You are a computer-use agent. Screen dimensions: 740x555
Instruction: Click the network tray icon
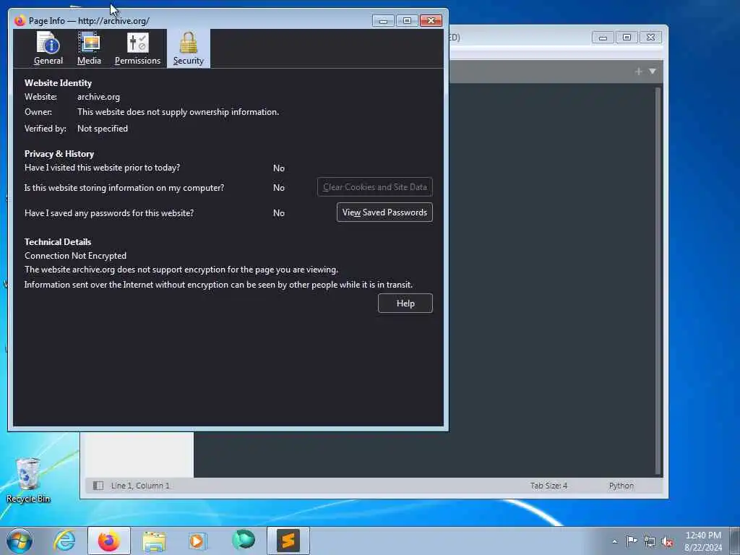[650, 541]
